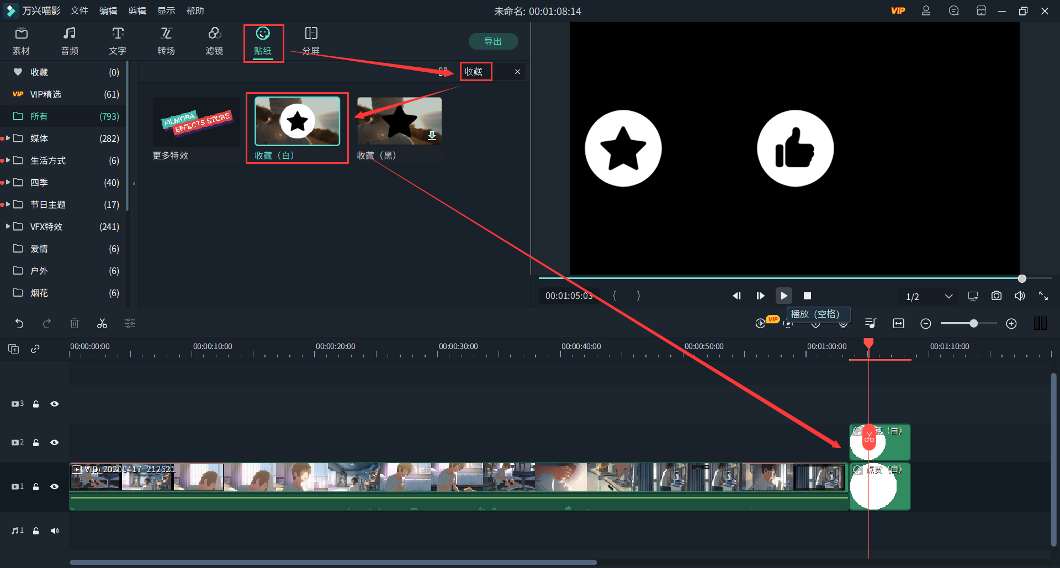Select the 收藏（黑） sticker thumbnail

click(399, 121)
